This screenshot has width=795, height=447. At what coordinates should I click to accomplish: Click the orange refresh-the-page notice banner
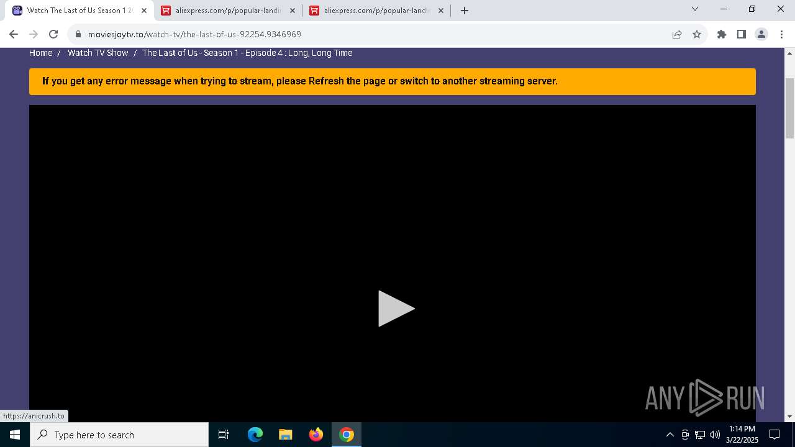click(x=393, y=81)
